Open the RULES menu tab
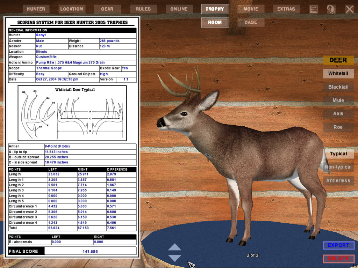 [x=143, y=9]
